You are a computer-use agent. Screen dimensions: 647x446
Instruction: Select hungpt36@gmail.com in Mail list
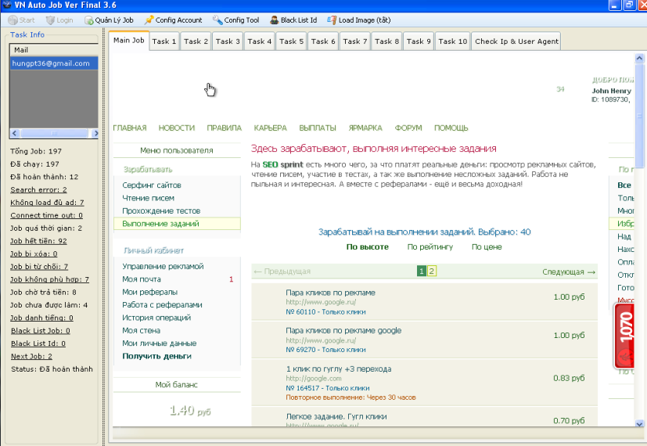pos(54,63)
